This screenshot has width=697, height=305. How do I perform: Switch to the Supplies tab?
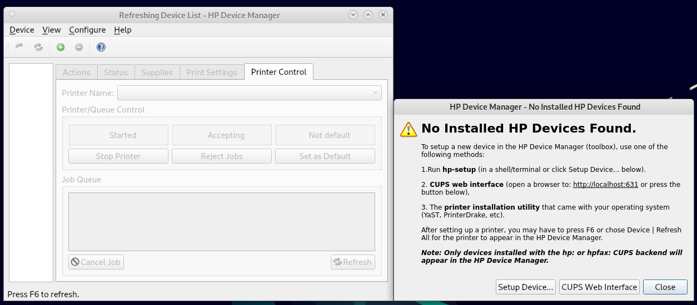pyautogui.click(x=157, y=72)
